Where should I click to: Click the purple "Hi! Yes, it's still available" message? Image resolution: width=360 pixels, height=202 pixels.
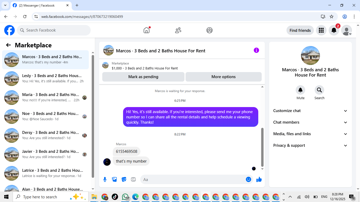[191, 117]
